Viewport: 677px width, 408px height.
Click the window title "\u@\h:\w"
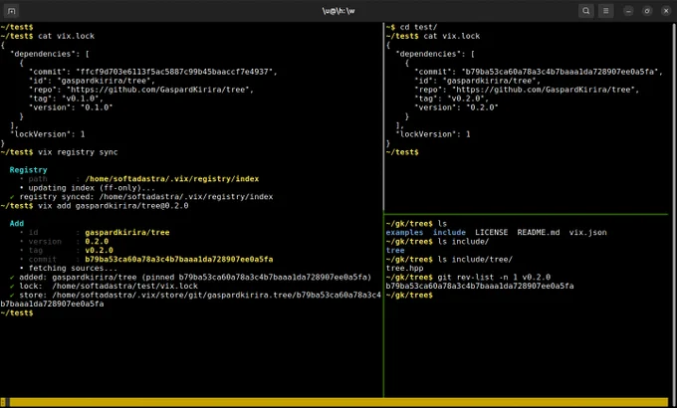338,11
